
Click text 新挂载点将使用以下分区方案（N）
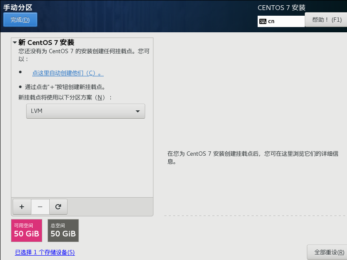click(x=65, y=97)
